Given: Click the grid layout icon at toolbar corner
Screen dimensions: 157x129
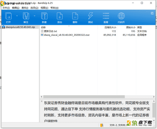Looking at the screenshot, I should tap(152, 13).
